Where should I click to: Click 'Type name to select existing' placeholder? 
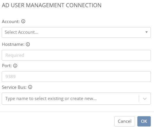[51, 99]
